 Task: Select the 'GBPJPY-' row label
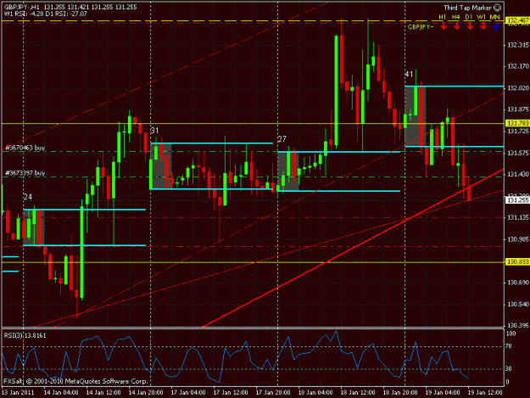[420, 27]
